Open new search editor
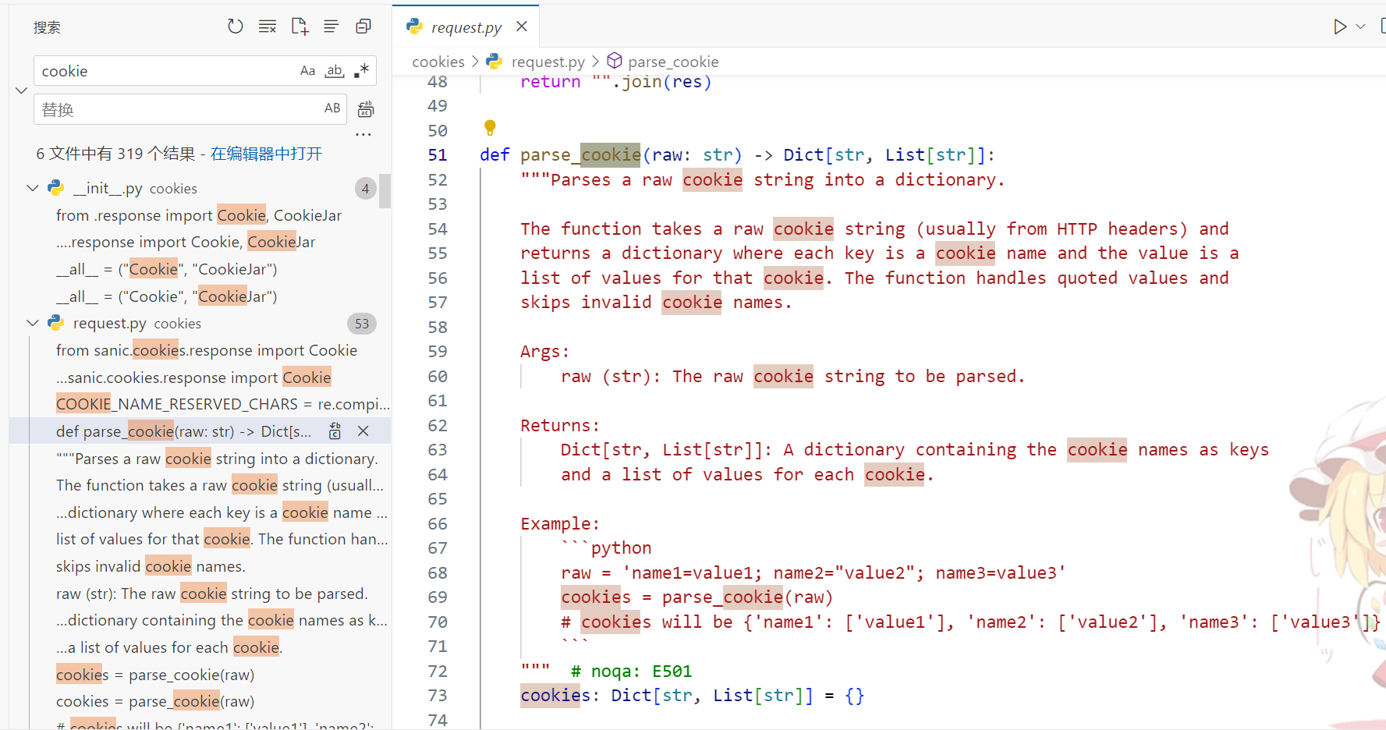 tap(300, 27)
